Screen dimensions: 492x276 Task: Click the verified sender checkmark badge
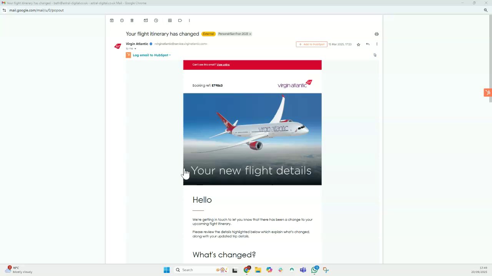151,44
